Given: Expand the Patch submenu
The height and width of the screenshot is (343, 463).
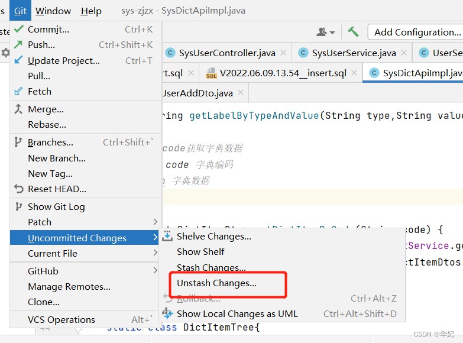Looking at the screenshot, I should (x=156, y=222).
